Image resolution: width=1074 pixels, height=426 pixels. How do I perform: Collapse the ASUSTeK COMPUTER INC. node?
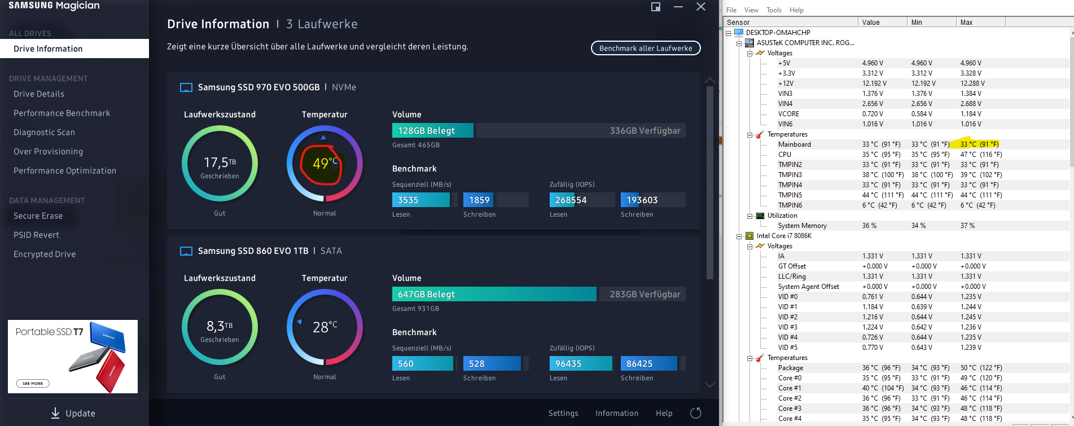coord(739,43)
